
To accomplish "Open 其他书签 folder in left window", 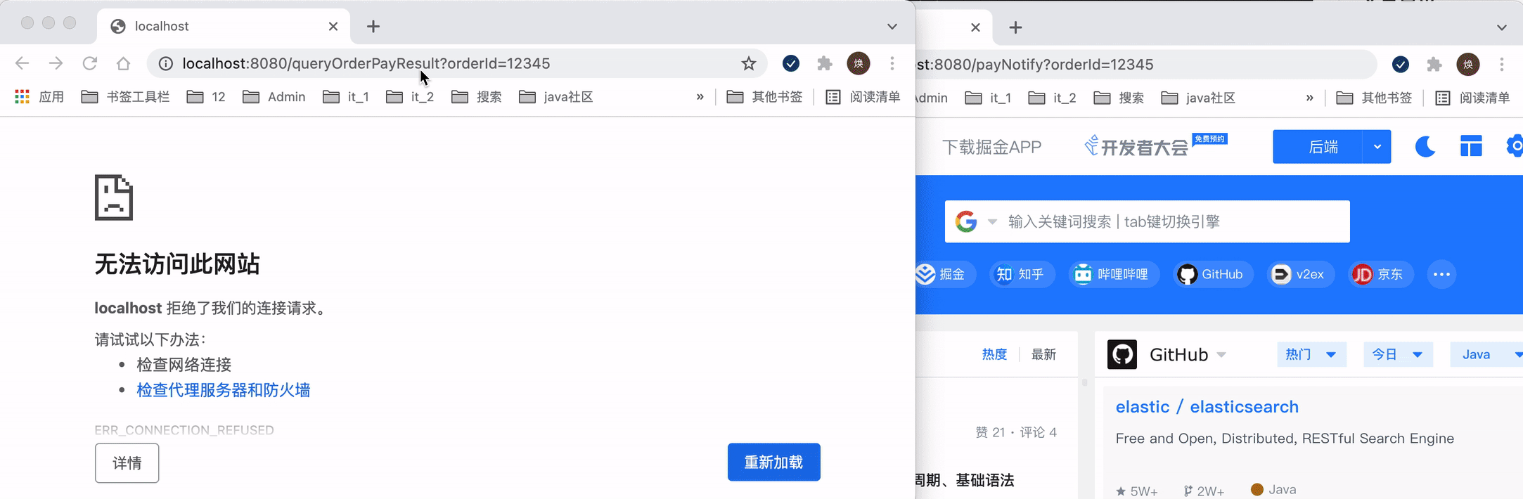I will tap(764, 97).
